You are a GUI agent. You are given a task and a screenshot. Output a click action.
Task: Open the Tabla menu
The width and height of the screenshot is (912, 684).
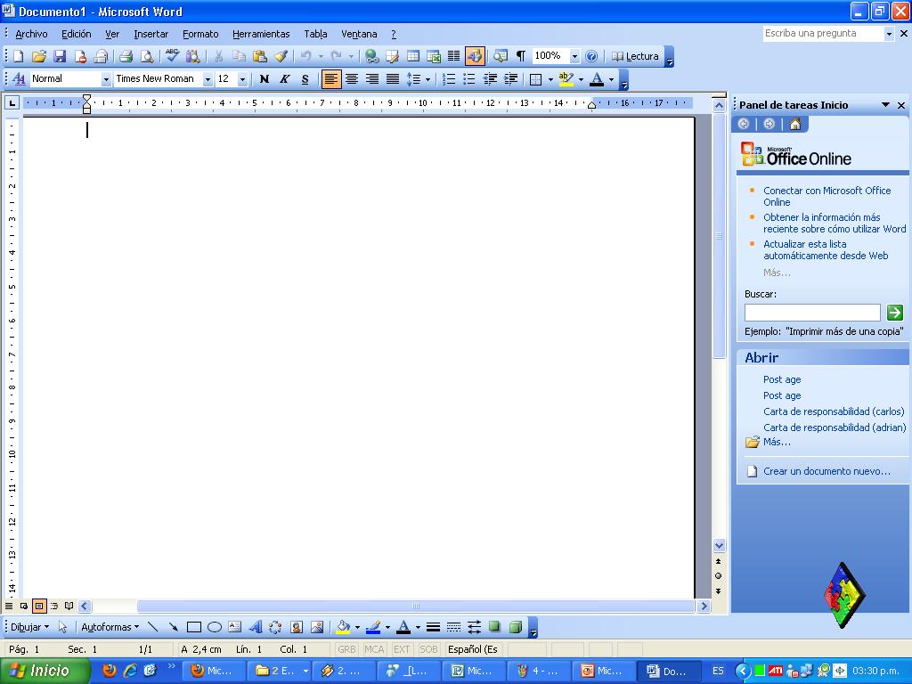click(x=315, y=34)
